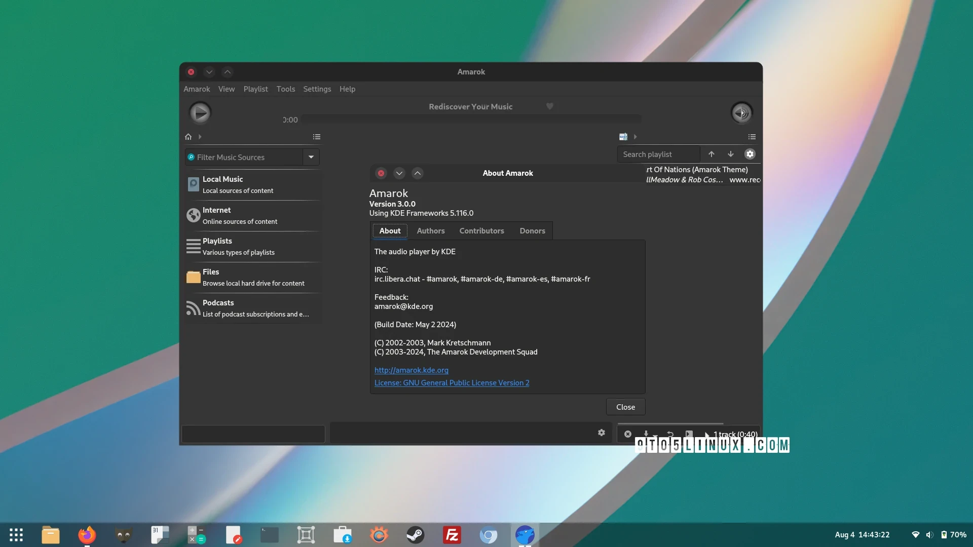Jump to next playlist search result
973x547 pixels.
[731, 154]
